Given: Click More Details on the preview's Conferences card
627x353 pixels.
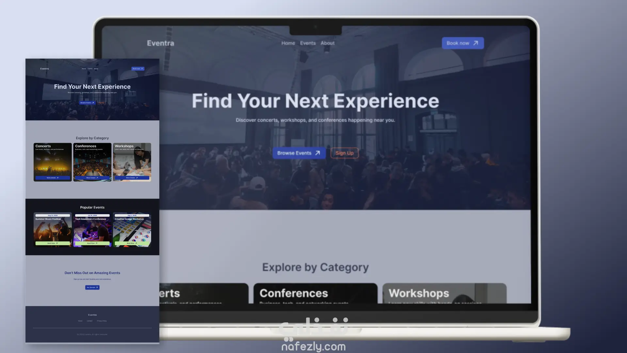Looking at the screenshot, I should coord(92,178).
